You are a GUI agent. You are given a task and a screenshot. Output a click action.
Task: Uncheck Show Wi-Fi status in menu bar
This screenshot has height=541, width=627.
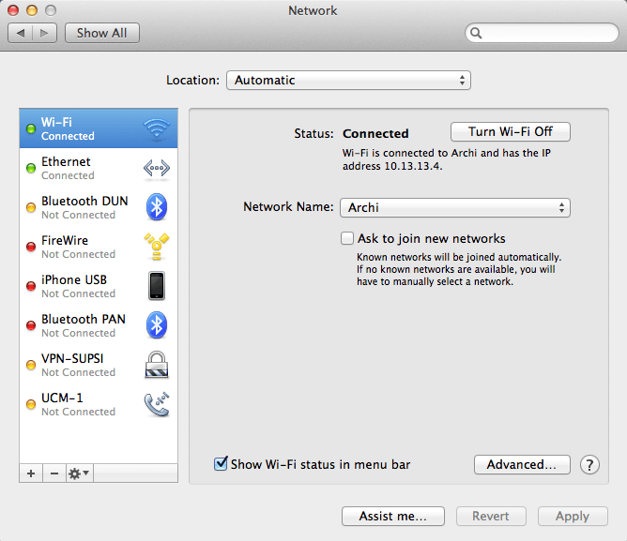point(222,464)
